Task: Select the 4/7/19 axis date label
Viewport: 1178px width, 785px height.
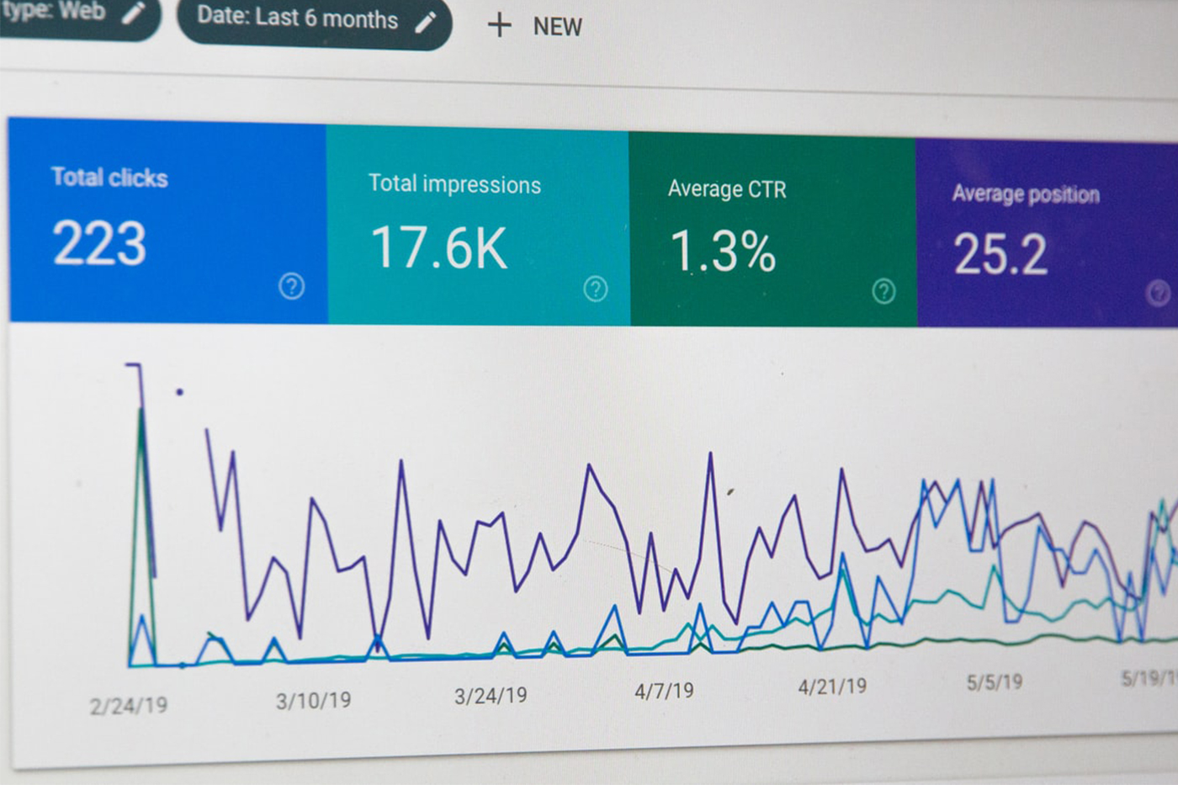Action: (664, 691)
